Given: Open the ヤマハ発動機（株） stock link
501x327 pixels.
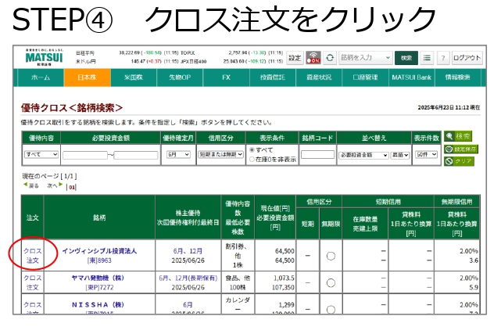Looking at the screenshot, I should [98, 278].
